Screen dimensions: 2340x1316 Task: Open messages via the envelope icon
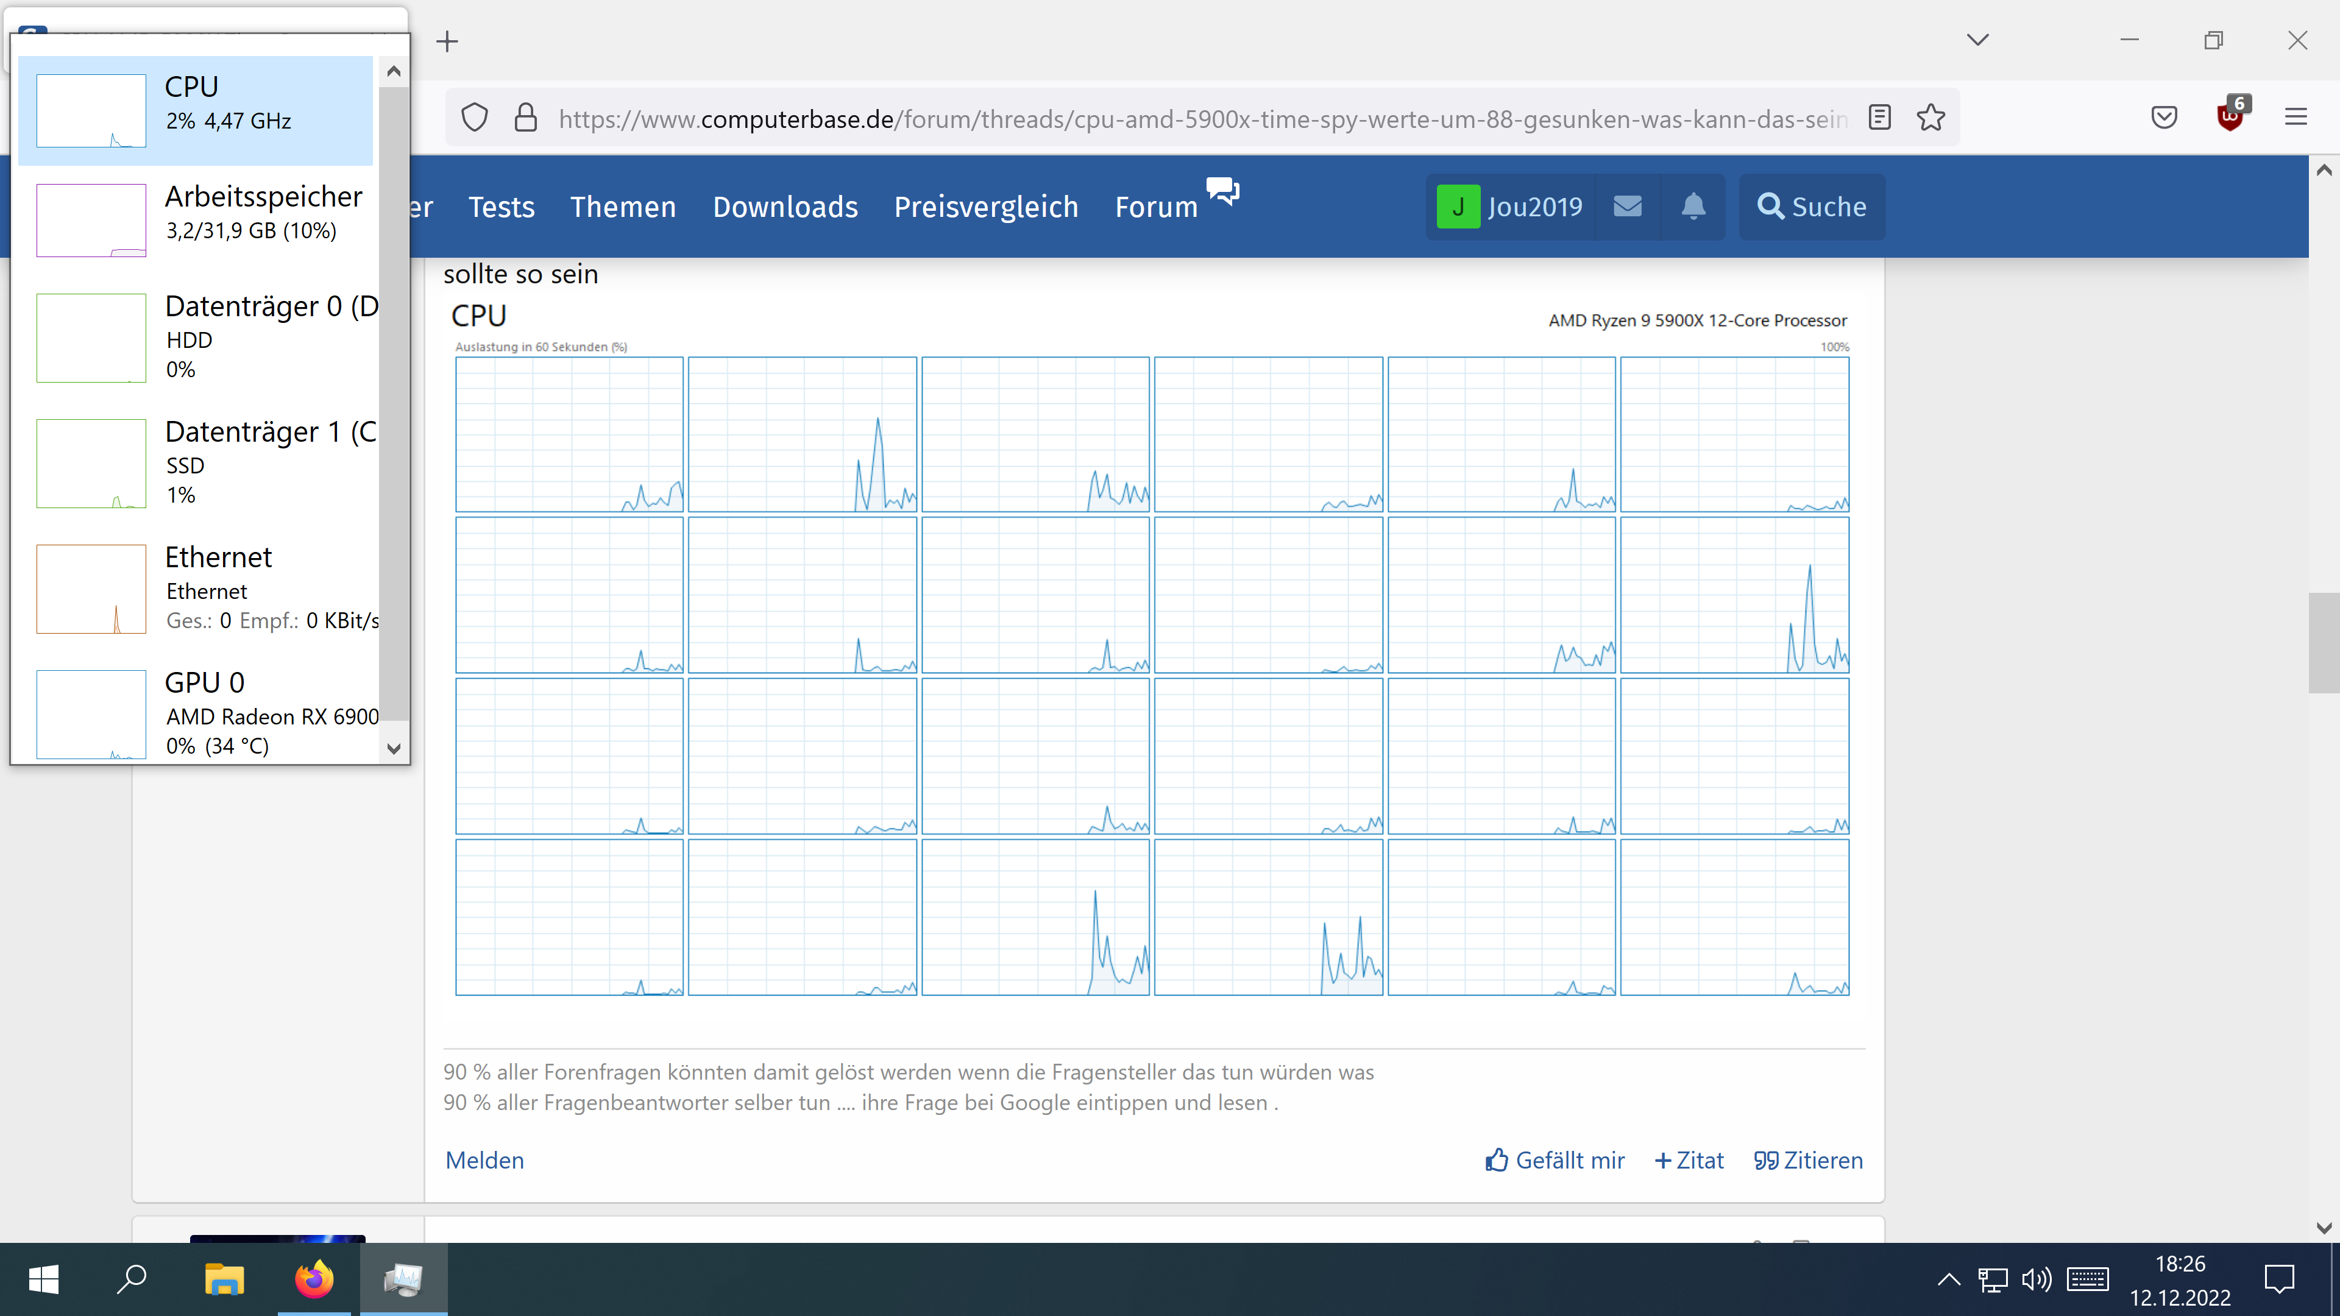(x=1627, y=207)
